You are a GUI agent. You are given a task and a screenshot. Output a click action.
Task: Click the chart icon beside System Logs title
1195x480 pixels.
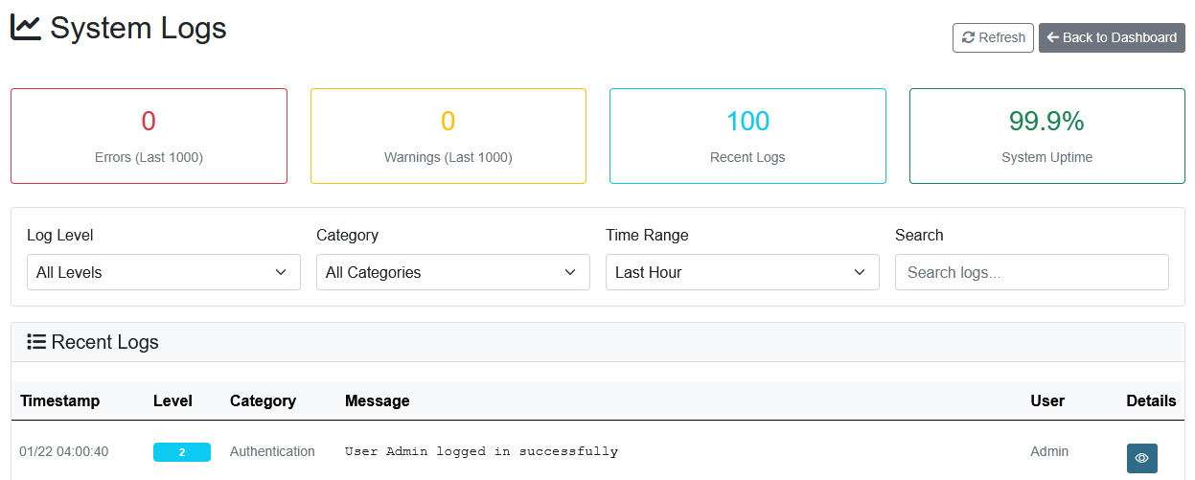[26, 28]
